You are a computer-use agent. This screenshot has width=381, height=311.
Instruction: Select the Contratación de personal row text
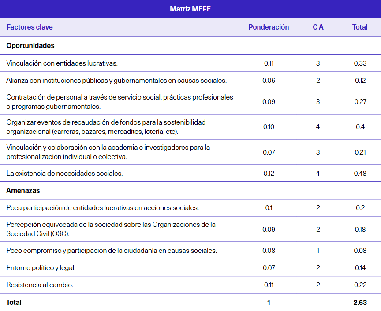tap(120, 102)
